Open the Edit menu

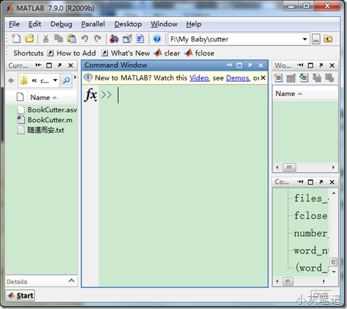(x=34, y=24)
